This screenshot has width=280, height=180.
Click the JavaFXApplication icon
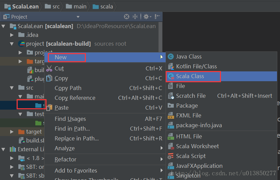(x=171, y=166)
